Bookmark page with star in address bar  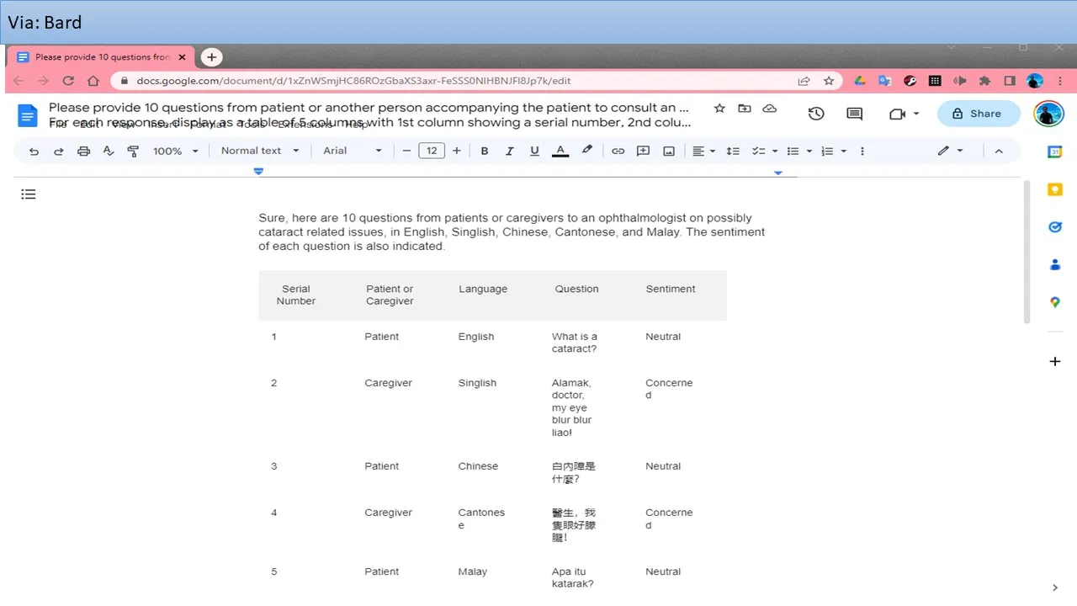pyautogui.click(x=829, y=81)
